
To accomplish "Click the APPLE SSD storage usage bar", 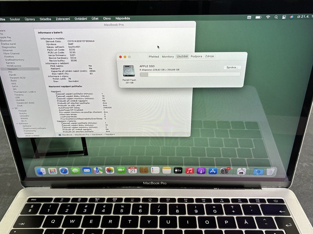I will [x=190, y=74].
